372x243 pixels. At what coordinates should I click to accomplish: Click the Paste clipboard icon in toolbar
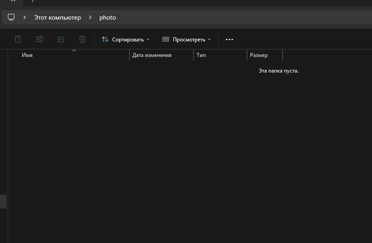[x=18, y=39]
